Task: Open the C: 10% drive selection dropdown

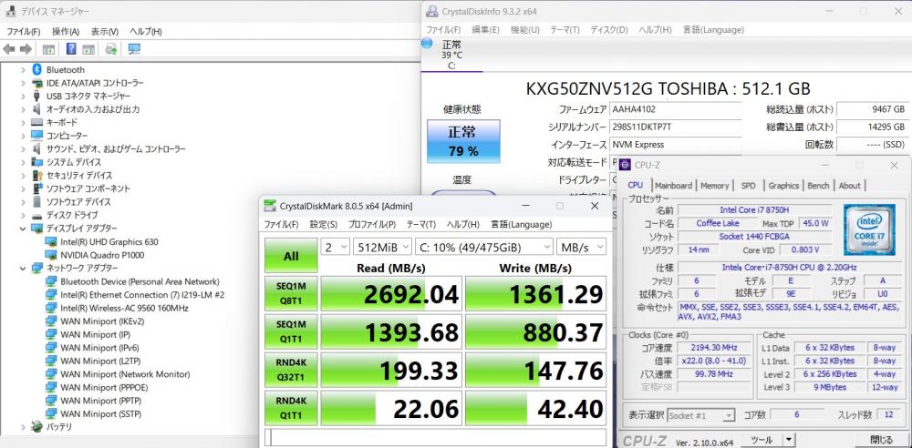Action: point(484,248)
